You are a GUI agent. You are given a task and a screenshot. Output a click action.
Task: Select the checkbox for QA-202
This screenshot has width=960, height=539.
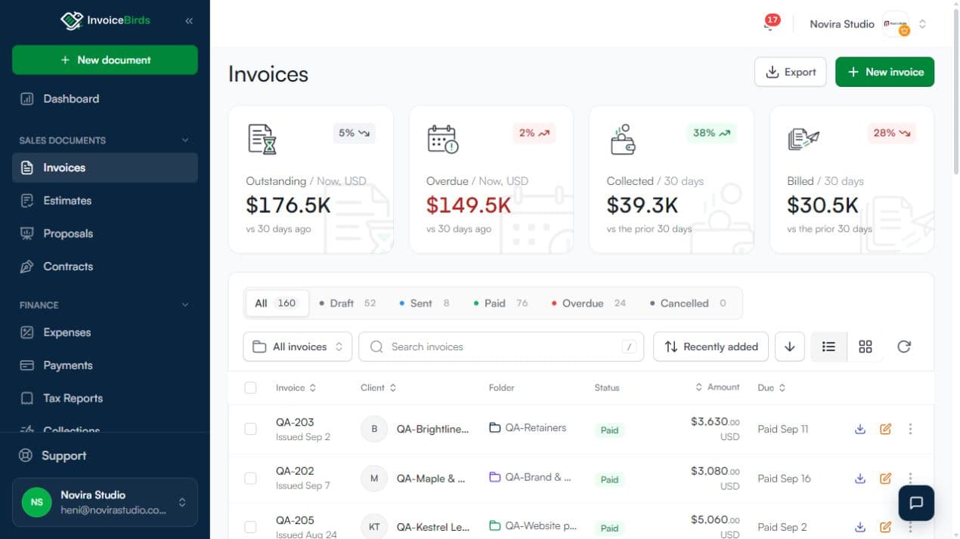[x=250, y=478]
